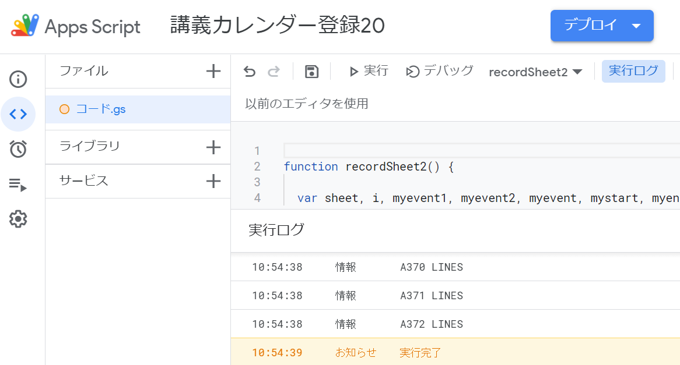
Task: Click the orange unsaved indicator on コード.gs
Action: (64, 109)
